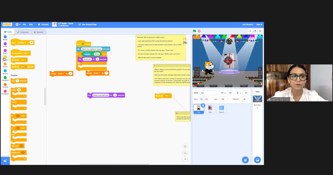Open the language globe menu
Image resolution: width=333 pixels, height=175 pixels.
(18, 24)
